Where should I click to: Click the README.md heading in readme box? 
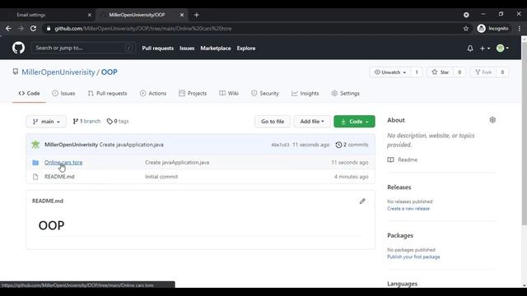tap(48, 201)
